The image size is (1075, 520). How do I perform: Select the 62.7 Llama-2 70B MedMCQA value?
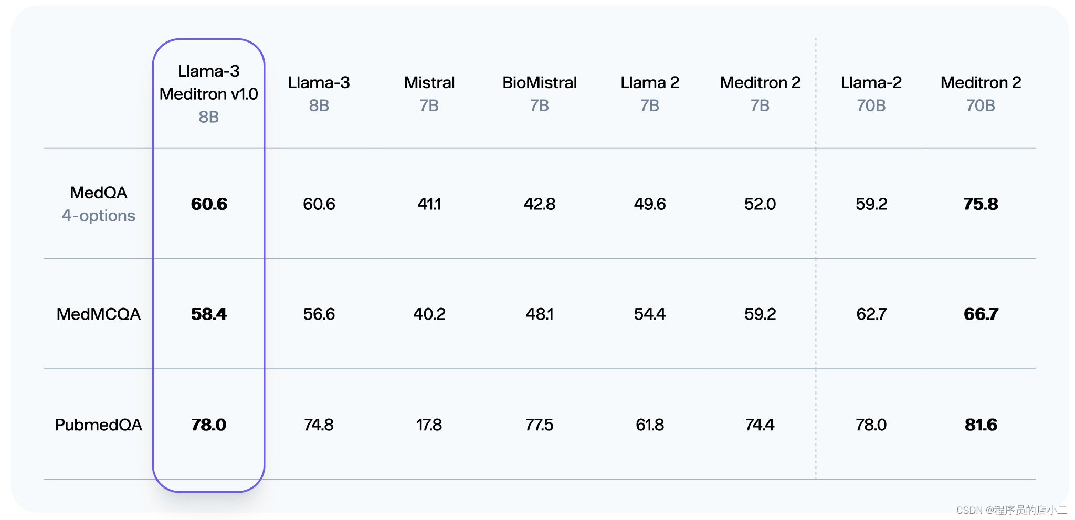871,314
